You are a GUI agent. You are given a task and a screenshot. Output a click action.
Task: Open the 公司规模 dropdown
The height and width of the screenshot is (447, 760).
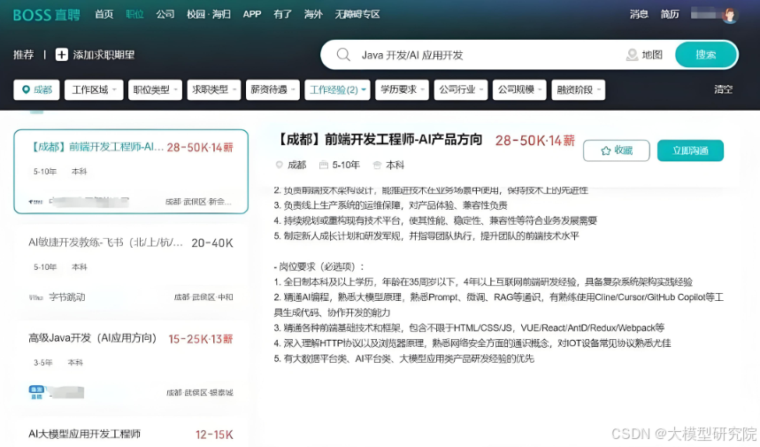(519, 89)
